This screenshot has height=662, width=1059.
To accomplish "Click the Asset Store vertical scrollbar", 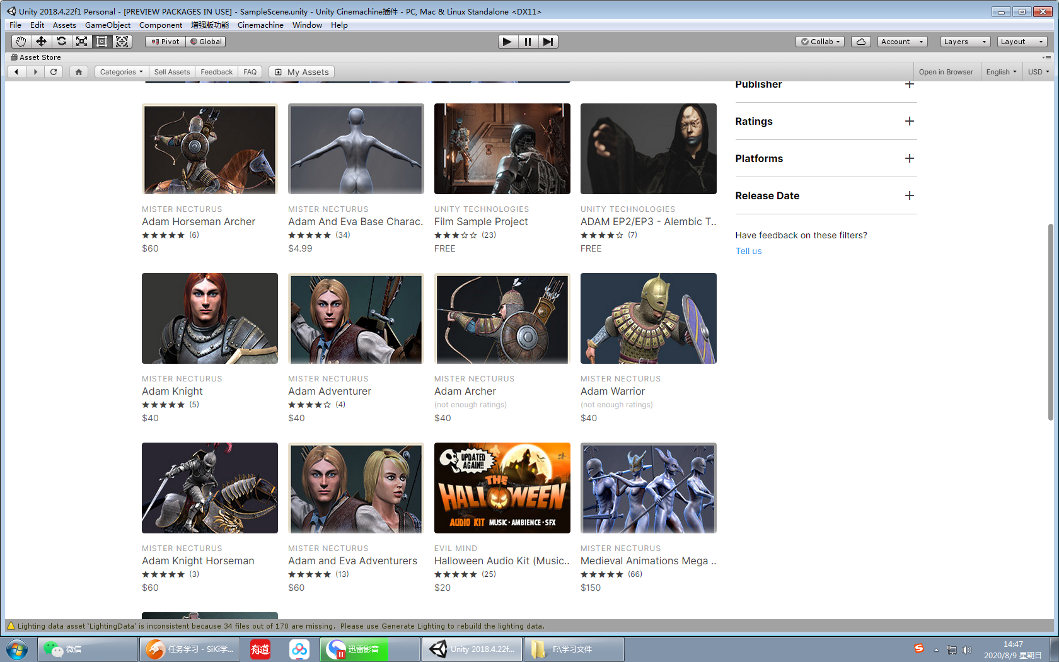I will tap(1050, 322).
